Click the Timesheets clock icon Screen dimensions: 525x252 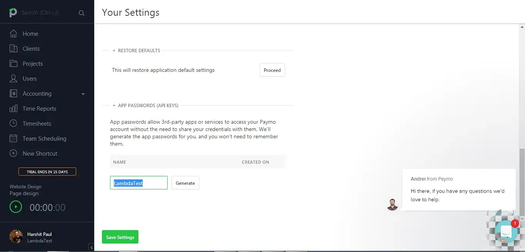click(x=13, y=123)
